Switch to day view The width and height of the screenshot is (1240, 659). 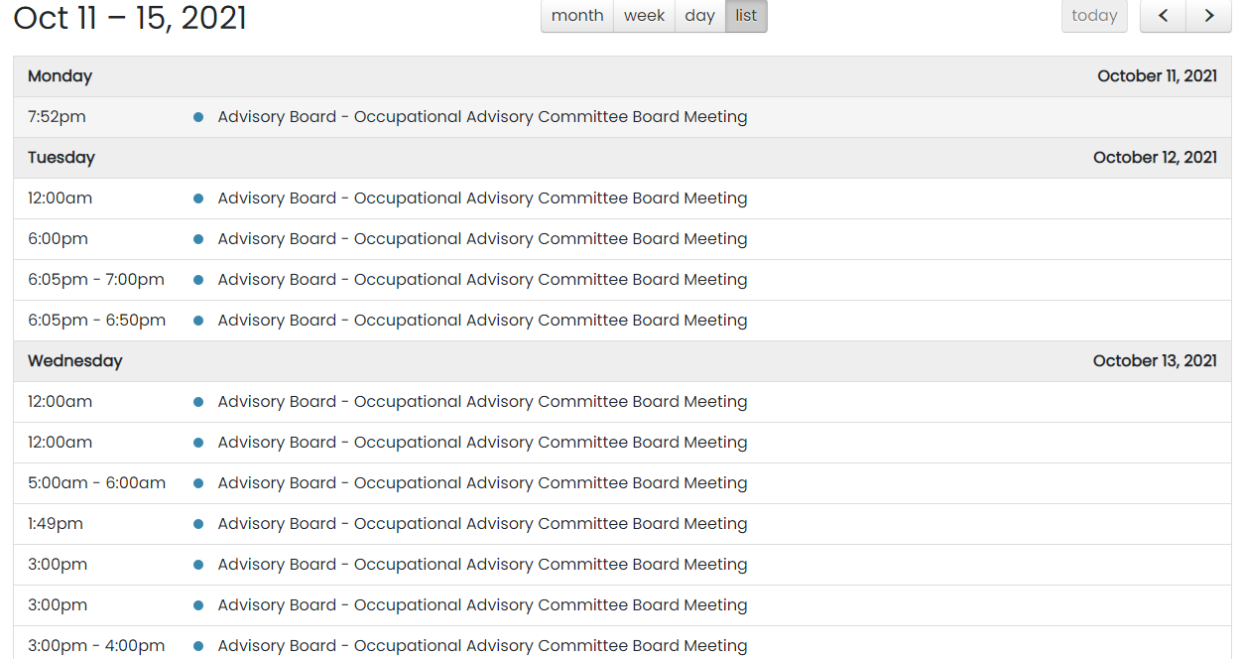699,16
